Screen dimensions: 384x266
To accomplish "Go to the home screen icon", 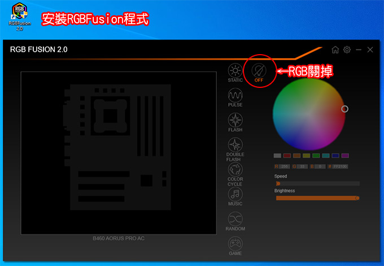I will coord(335,50).
